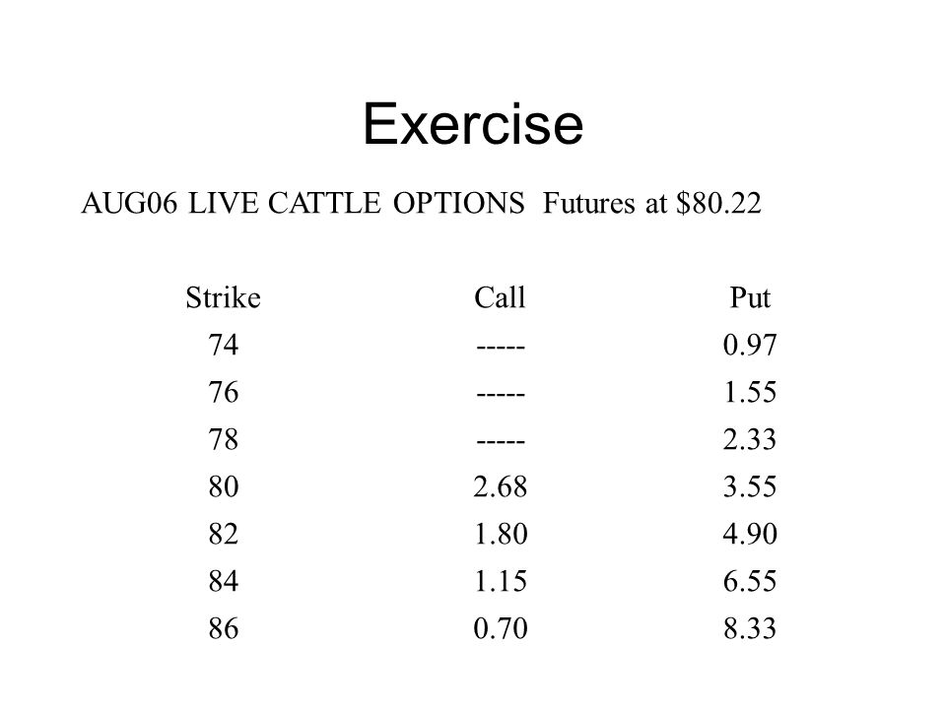
Task: Click call price 1.80
Action: coord(501,534)
